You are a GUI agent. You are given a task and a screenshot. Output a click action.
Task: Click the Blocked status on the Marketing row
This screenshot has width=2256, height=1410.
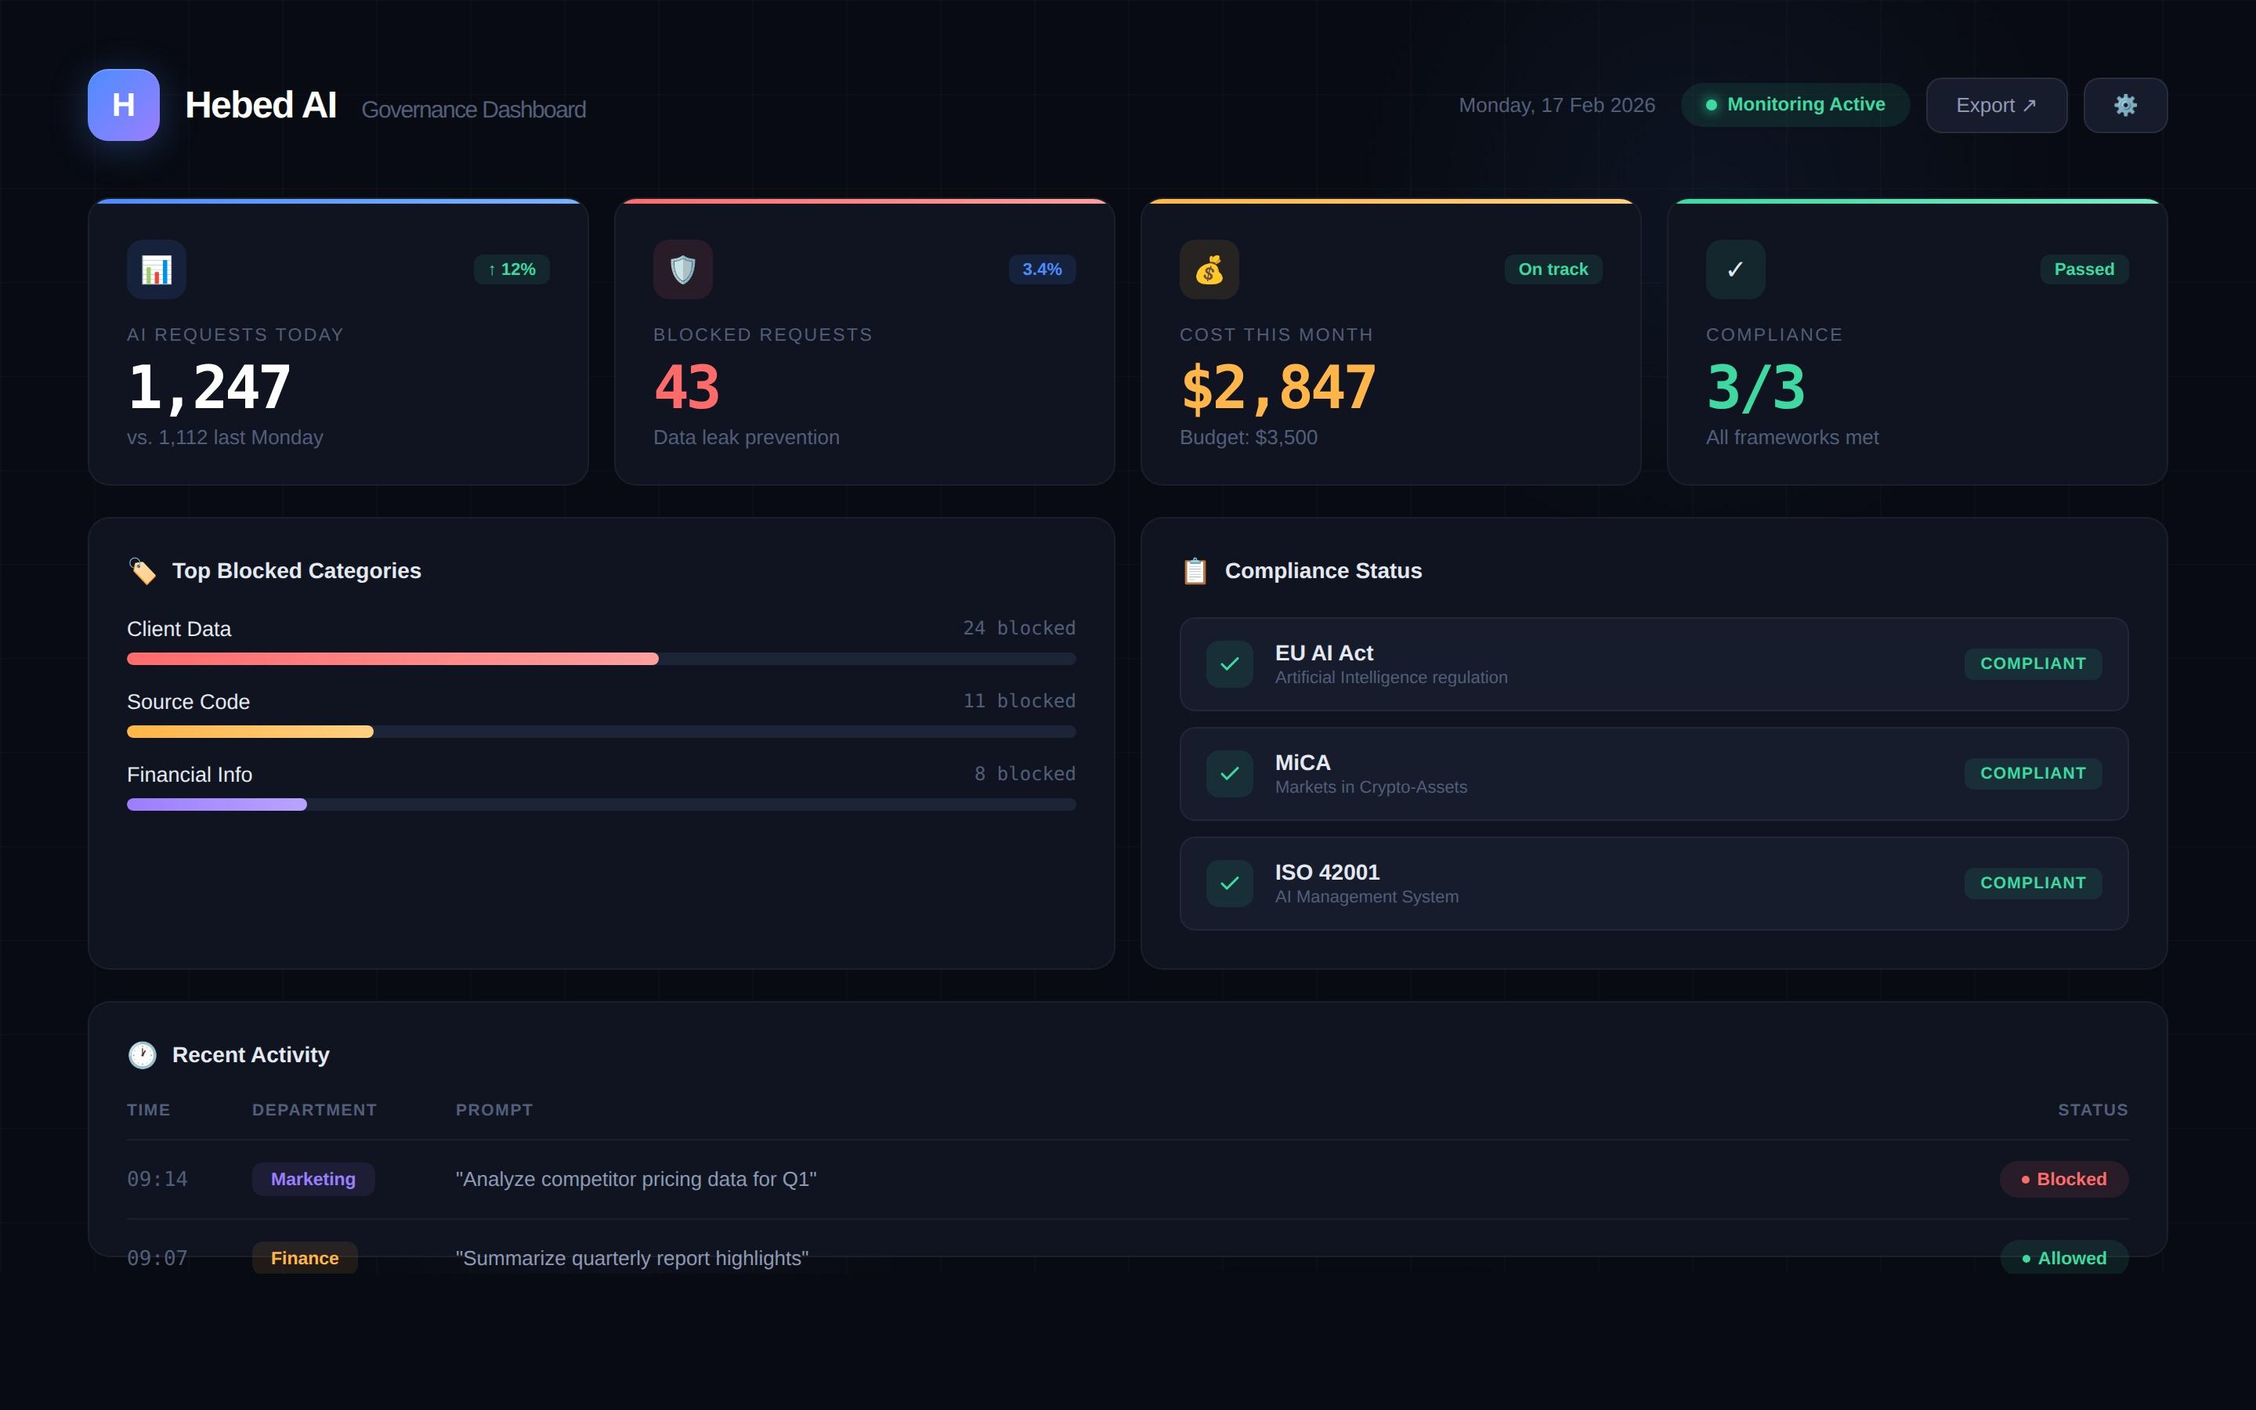tap(2063, 1179)
